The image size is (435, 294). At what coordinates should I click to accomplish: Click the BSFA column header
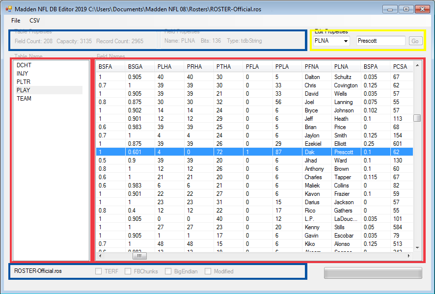pyautogui.click(x=110, y=67)
